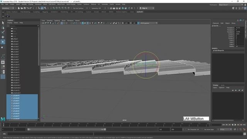The image size is (247, 139).
Task: Open the viewport Shading menu
Action: [x=49, y=20]
